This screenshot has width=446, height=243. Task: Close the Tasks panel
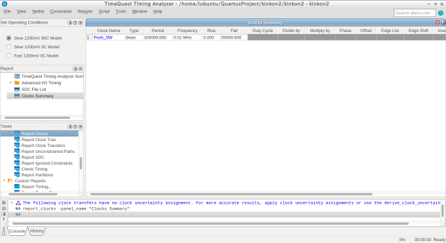pyautogui.click(x=80, y=126)
